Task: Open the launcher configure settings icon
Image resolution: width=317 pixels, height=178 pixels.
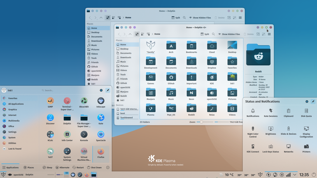Action: click(x=101, y=90)
